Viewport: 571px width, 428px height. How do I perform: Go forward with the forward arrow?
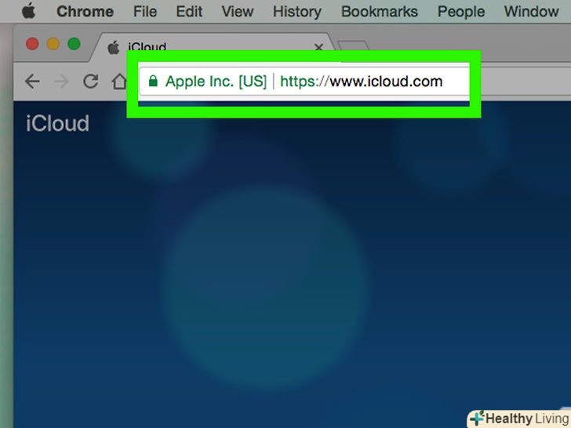[61, 82]
